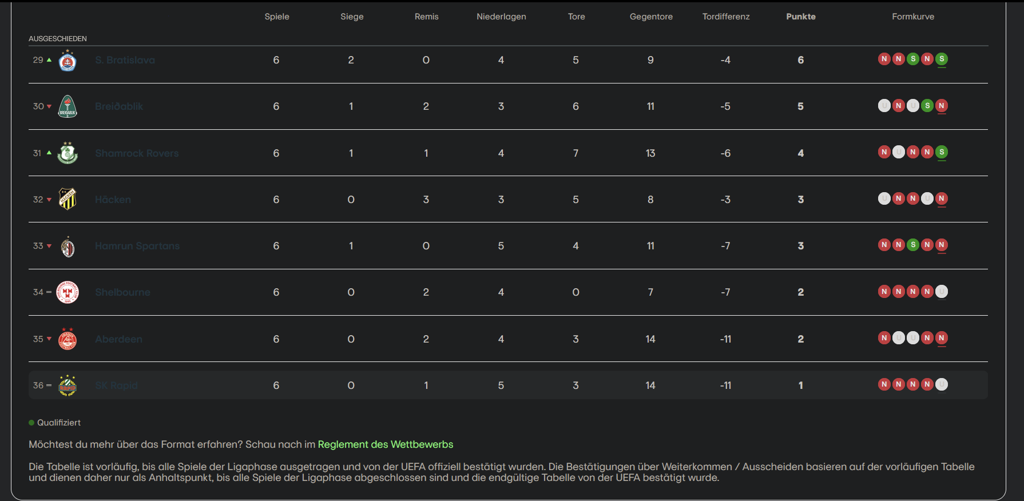The image size is (1024, 501).
Task: Open the Shamrock Rovers team name link
Action: (x=137, y=153)
